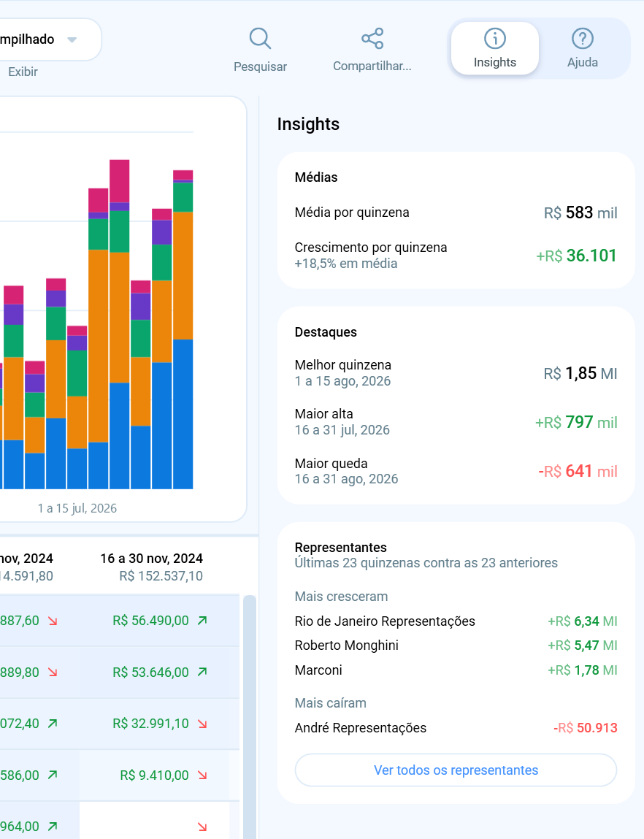
Task: Click the down arrow beside R$ 32.991,10
Action: tap(202, 724)
